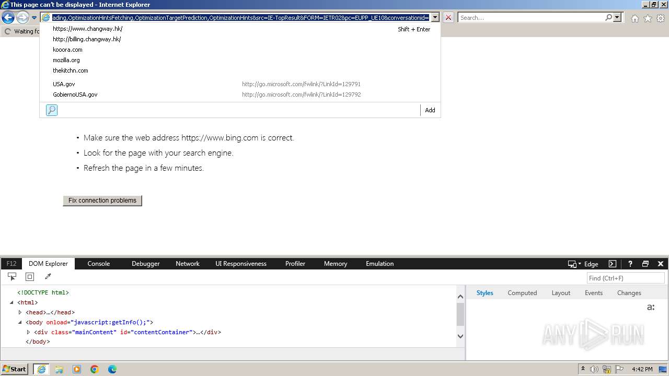Show hidden system tray icons arrow
Viewport: 669px width, 376px height.
pos(583,369)
